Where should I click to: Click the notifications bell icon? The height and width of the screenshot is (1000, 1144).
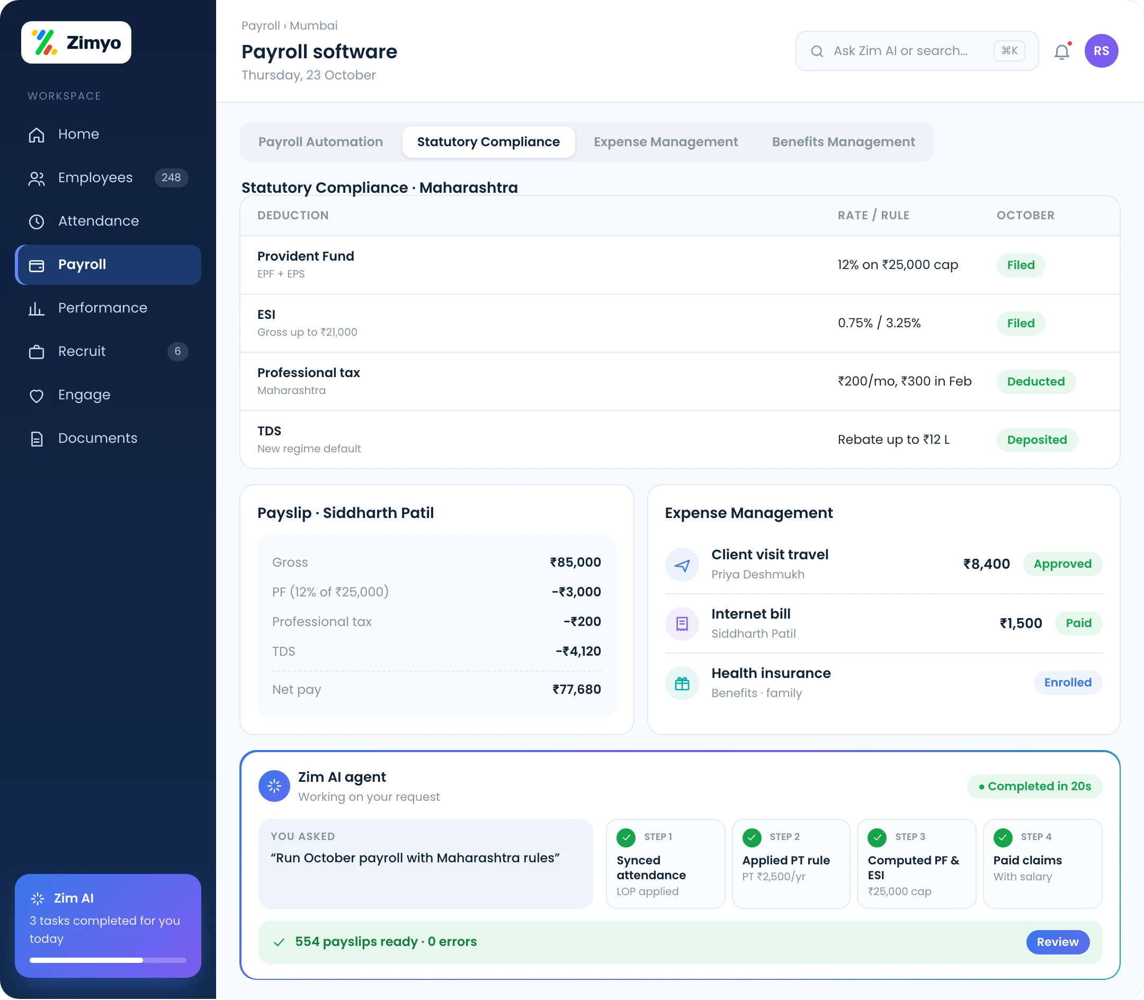pos(1061,51)
